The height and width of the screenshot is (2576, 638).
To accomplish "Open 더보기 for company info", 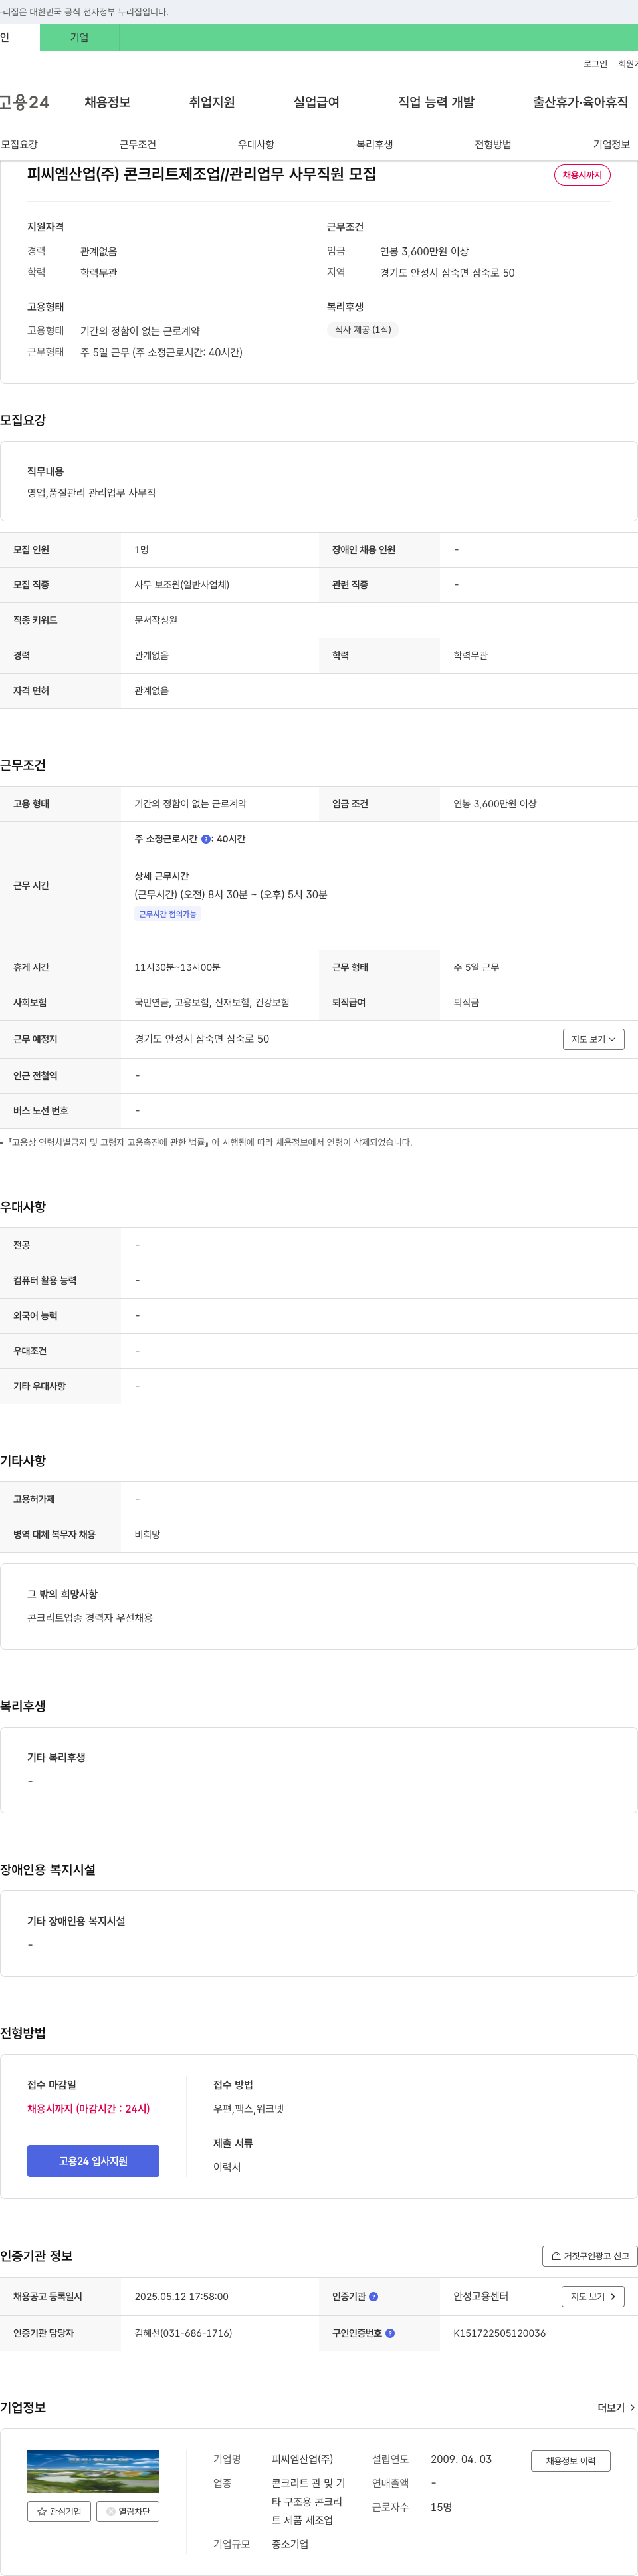I will (616, 2408).
